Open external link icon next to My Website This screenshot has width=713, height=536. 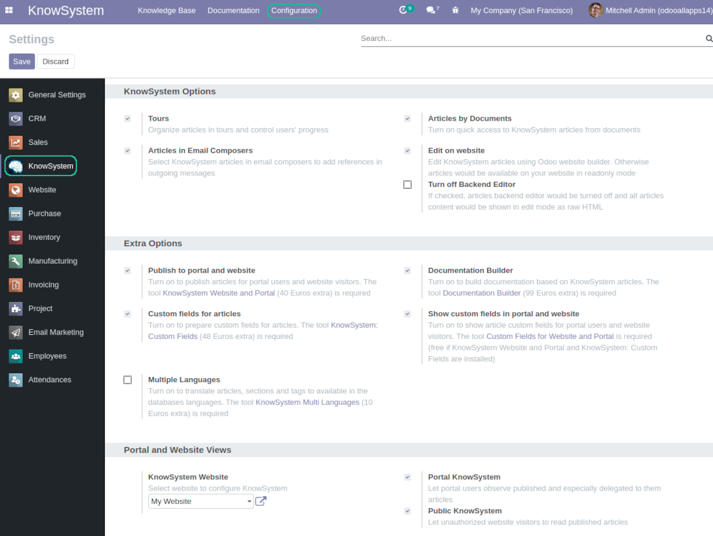(261, 501)
